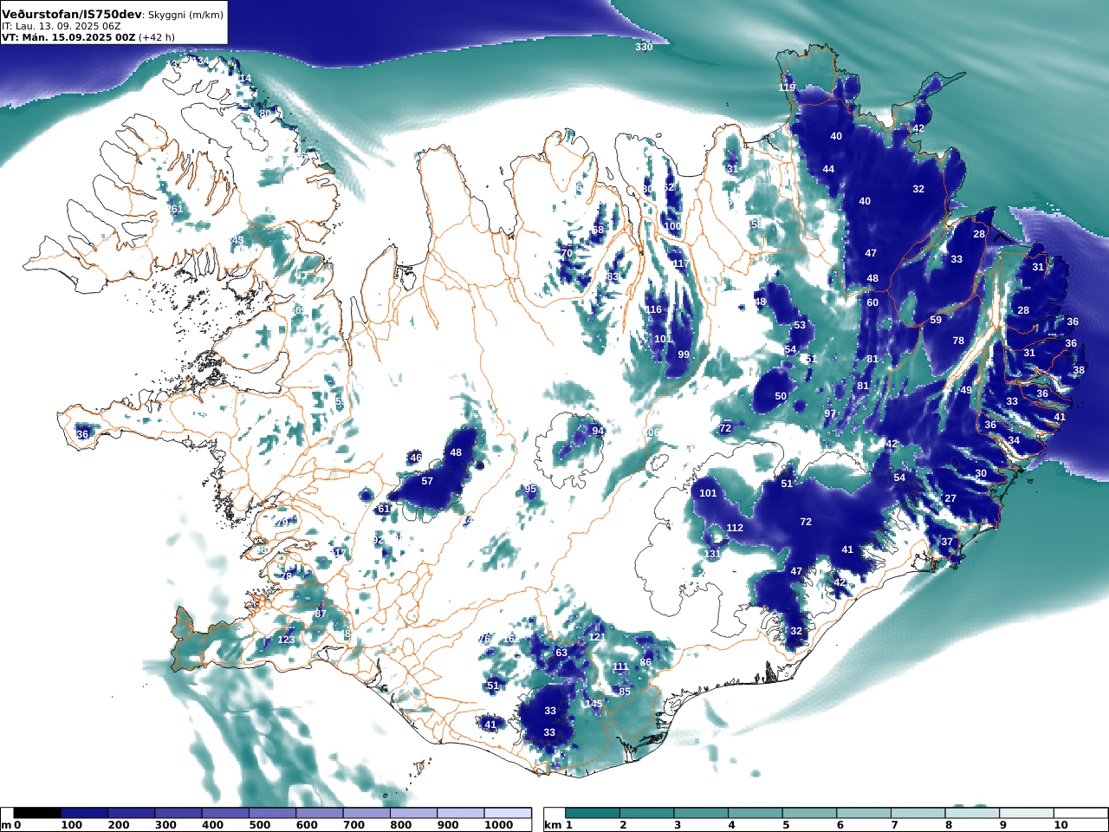1109x832 pixels.
Task: Pick the 1–2 km teal legend swatch
Action: pyautogui.click(x=593, y=813)
